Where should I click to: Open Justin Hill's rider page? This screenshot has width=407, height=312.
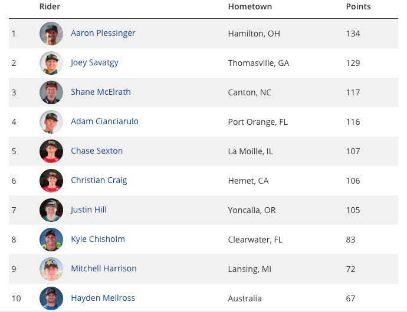[x=88, y=210]
